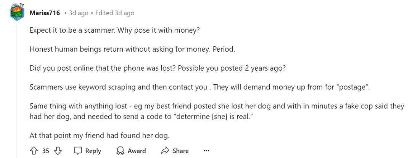
Task: Open the '3d ago' comment permalink timestamp
Action: [79, 13]
